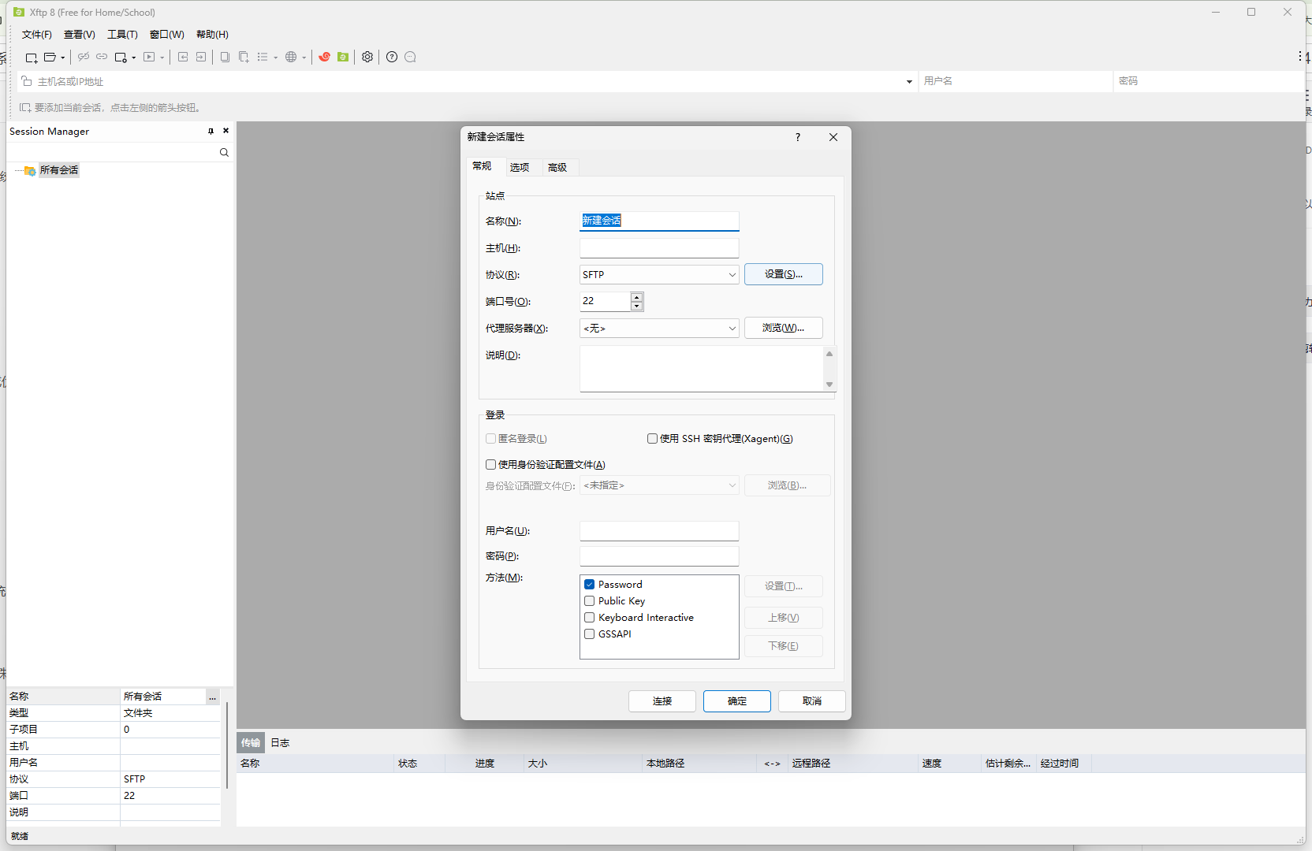Expand the host address history dropdown

[909, 81]
